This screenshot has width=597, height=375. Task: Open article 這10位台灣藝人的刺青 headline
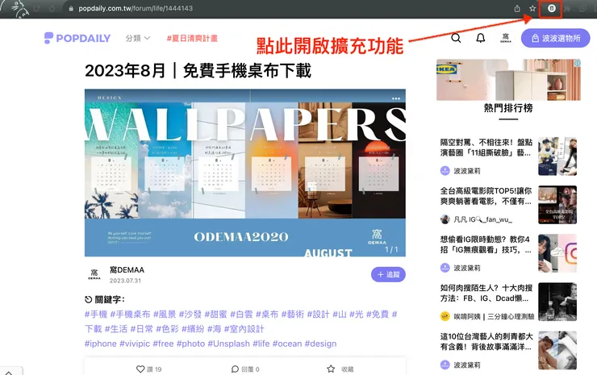coord(486,341)
